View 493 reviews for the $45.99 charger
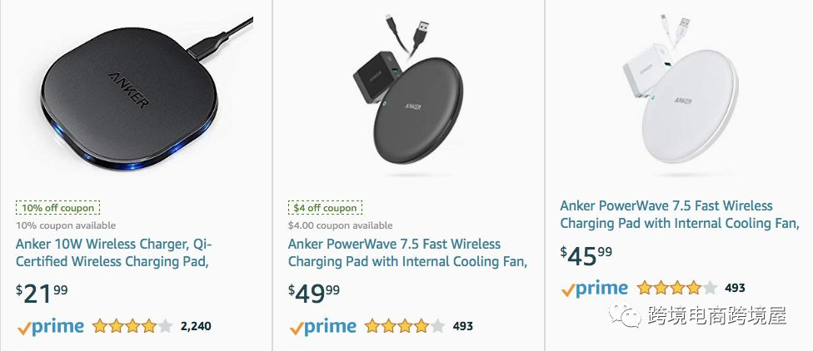Image resolution: width=813 pixels, height=351 pixels. [x=735, y=289]
